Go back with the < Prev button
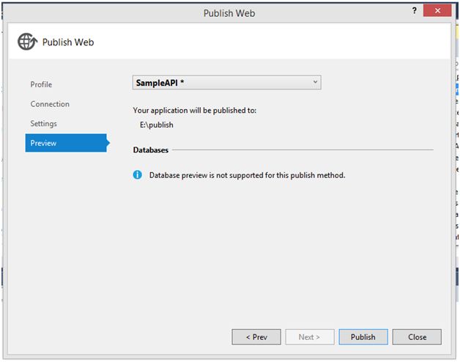The image size is (460, 362). click(x=256, y=337)
